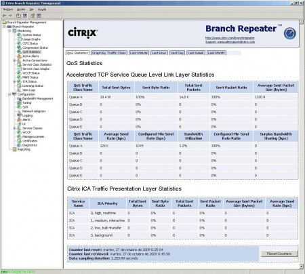Viewport: 305px width, 274px height.
Task: Expand the ICA Status tree node
Action: tap(14, 81)
